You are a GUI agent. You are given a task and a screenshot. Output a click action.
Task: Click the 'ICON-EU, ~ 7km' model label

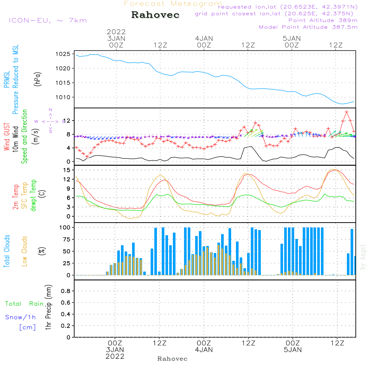pos(48,20)
